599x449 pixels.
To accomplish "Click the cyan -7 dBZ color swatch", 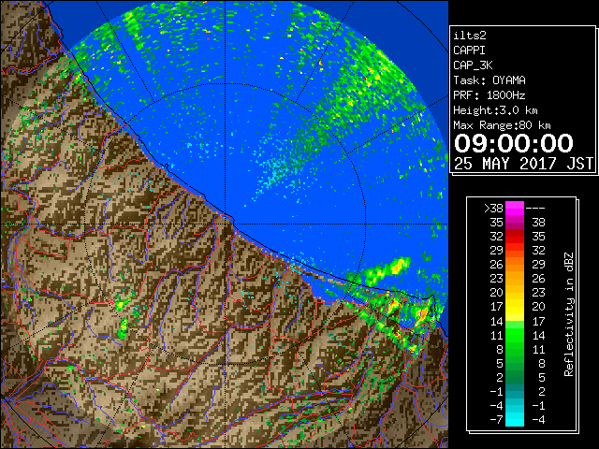I will coord(515,420).
